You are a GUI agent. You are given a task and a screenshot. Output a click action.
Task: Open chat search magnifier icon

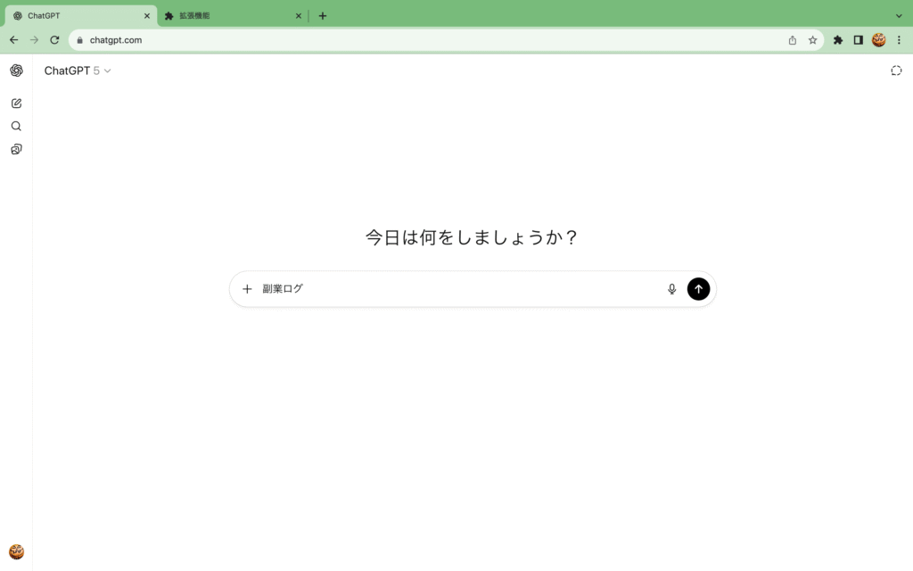(x=16, y=127)
